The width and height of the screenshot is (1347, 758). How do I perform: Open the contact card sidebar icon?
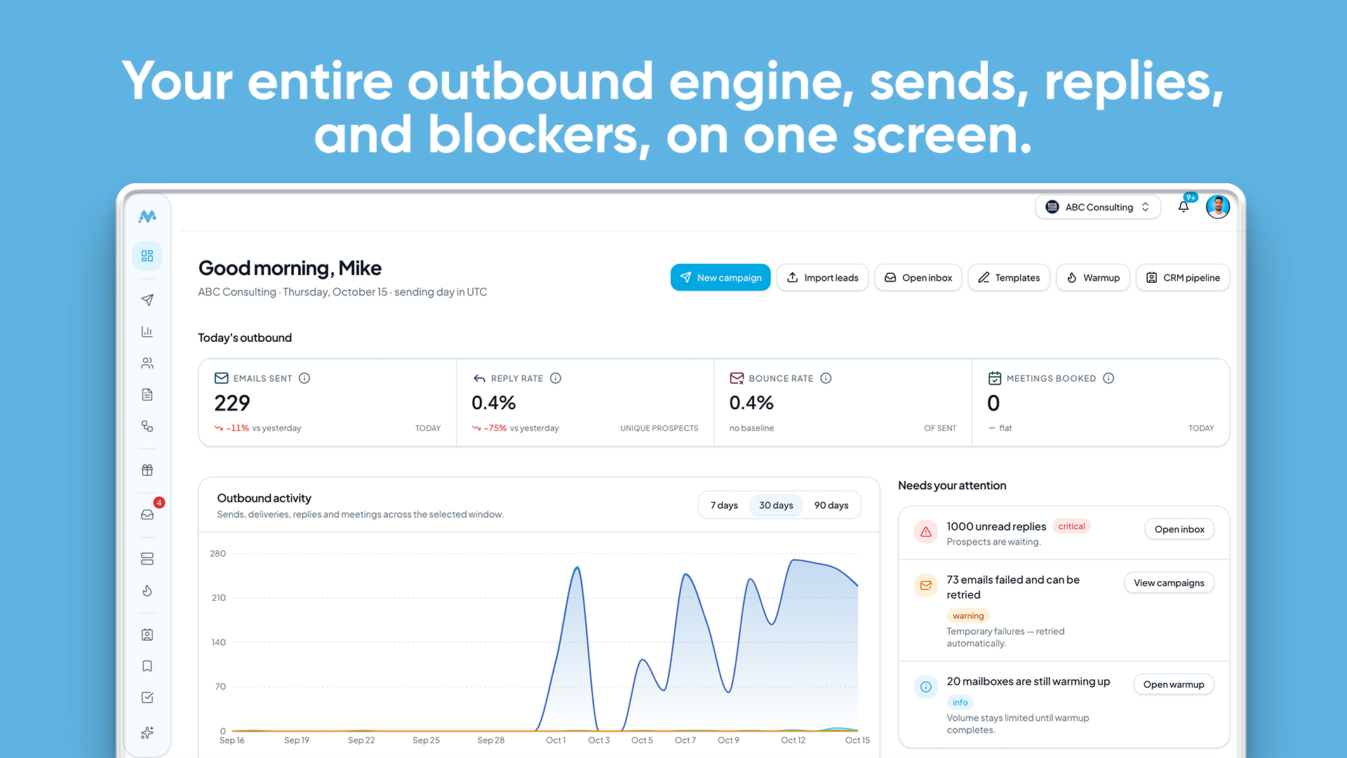pyautogui.click(x=147, y=634)
